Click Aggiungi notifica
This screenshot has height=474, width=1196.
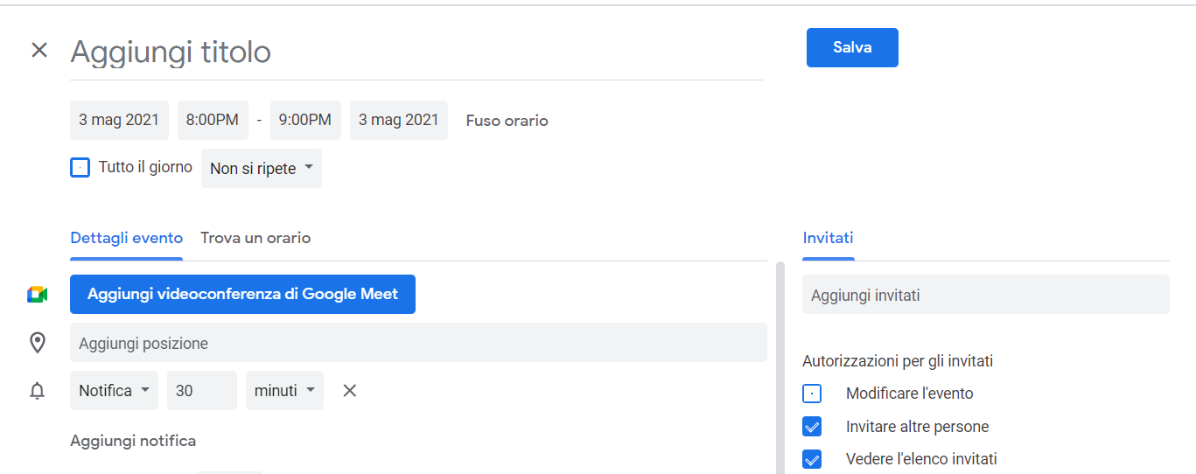coord(133,441)
